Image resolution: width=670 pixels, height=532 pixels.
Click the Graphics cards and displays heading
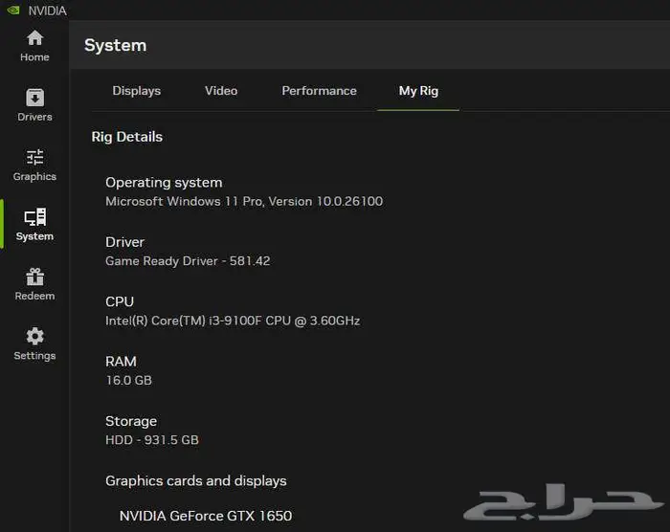coord(195,481)
